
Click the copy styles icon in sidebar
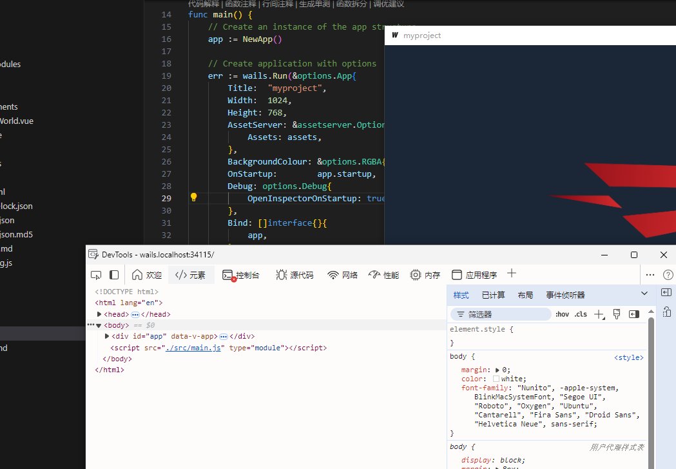(667, 312)
